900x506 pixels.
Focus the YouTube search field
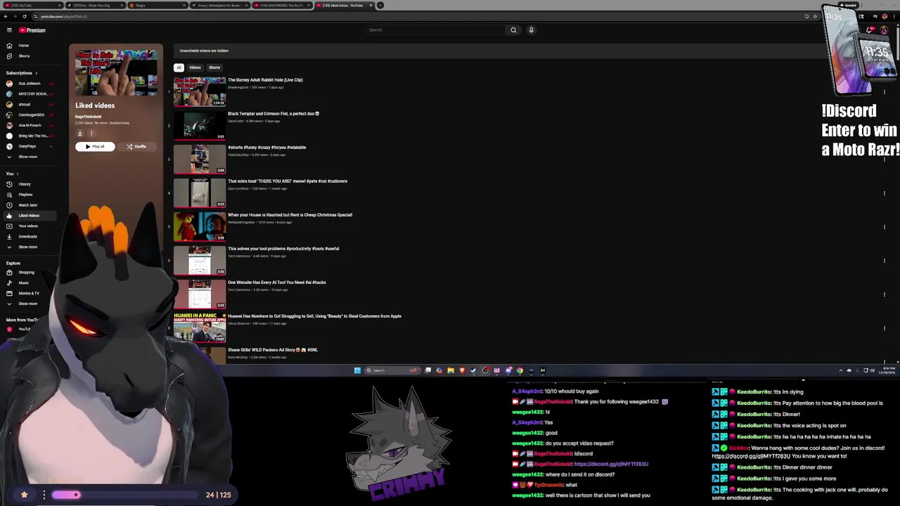(x=435, y=30)
